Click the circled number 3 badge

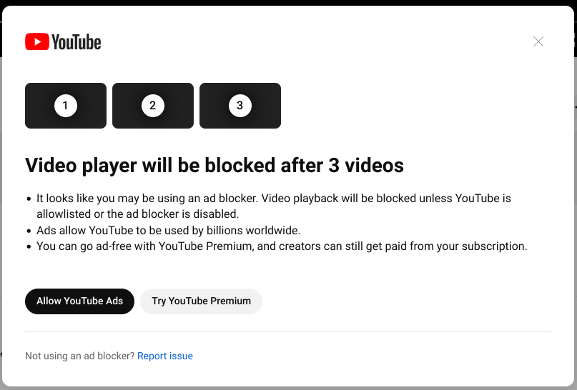(240, 106)
